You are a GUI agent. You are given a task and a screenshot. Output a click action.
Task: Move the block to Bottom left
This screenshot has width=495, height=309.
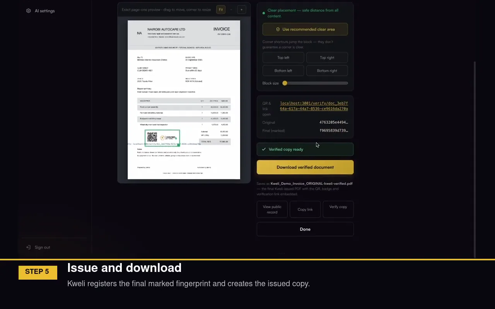coord(283,71)
